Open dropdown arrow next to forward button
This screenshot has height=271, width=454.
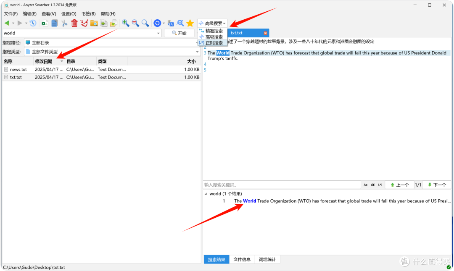tap(26, 23)
